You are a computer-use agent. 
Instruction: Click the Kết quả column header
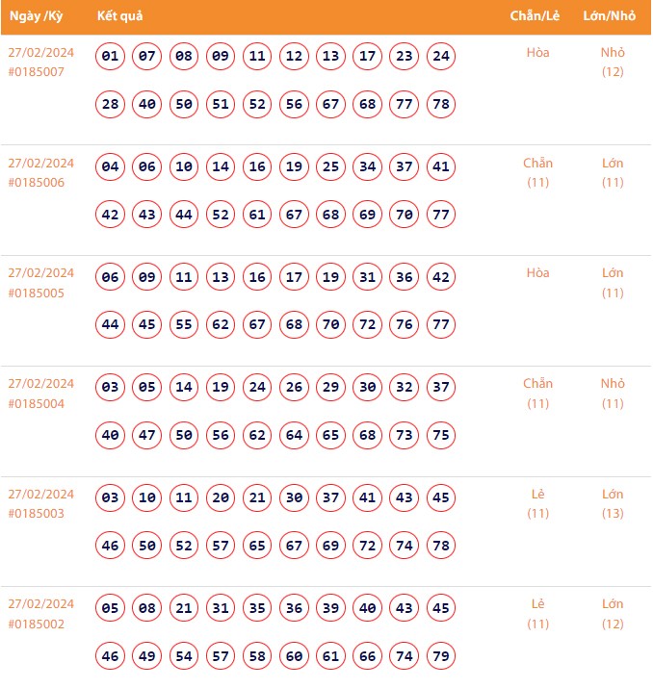[x=120, y=16]
